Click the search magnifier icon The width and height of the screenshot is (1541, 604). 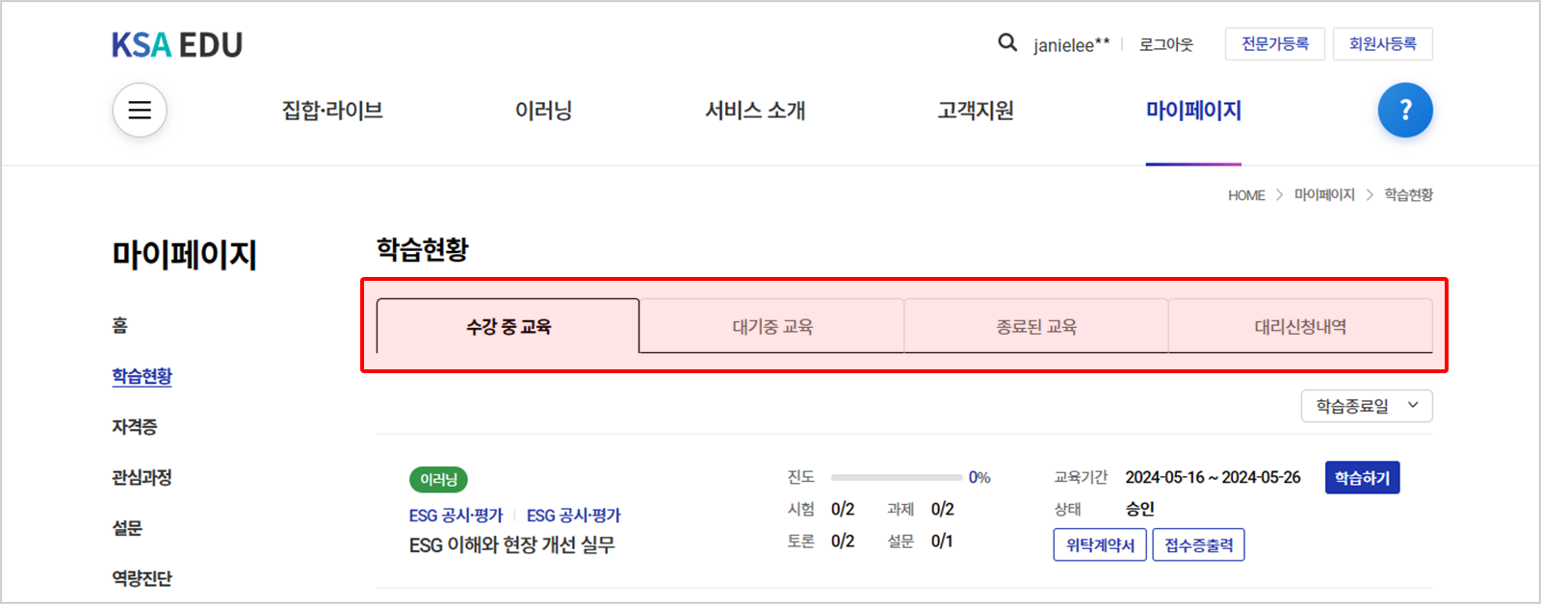coord(1007,43)
